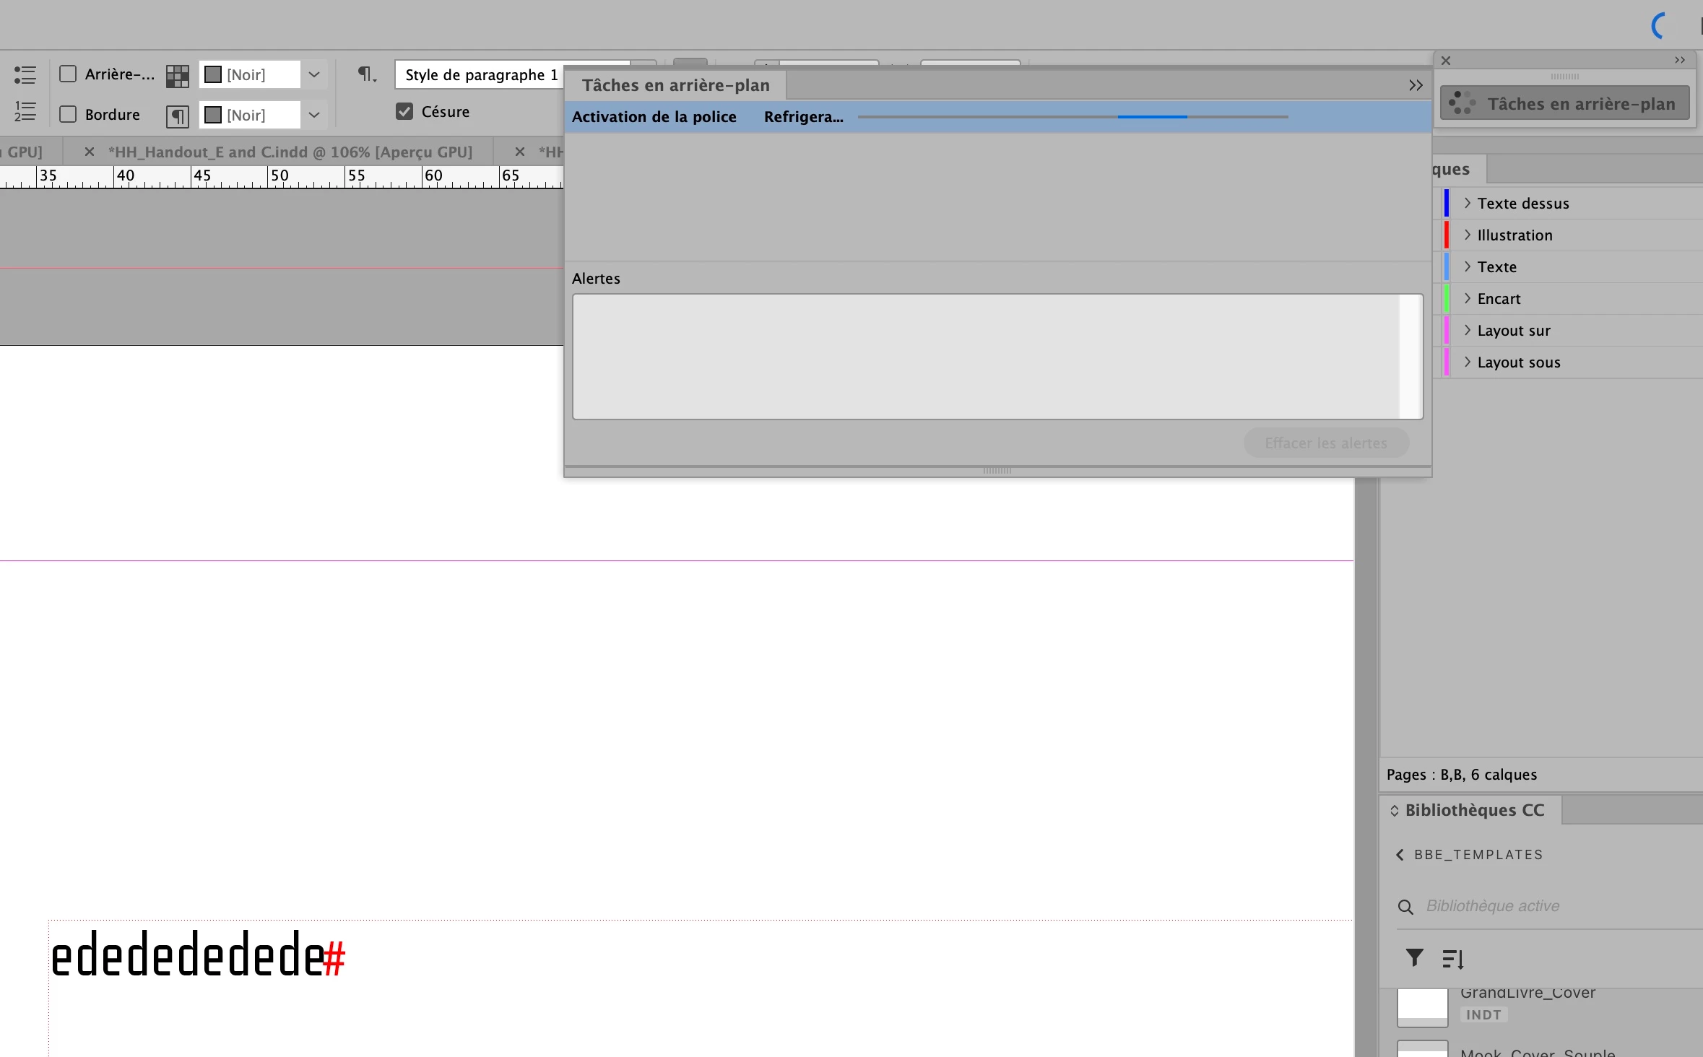
Task: Select the Bibliothèques CC panel tab
Action: 1473,810
